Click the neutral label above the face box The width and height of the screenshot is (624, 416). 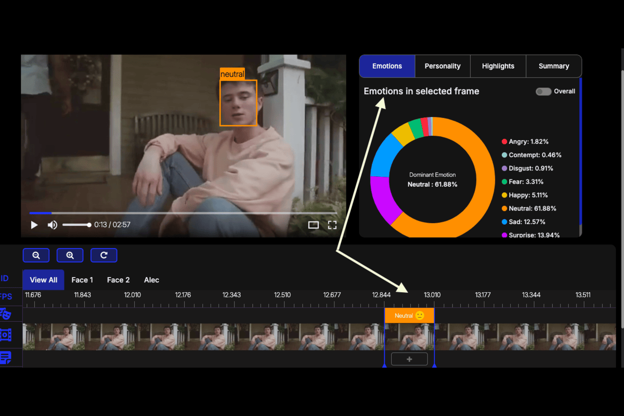point(232,74)
